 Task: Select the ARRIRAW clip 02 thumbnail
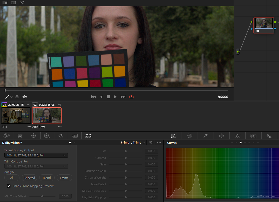[x=47, y=116]
